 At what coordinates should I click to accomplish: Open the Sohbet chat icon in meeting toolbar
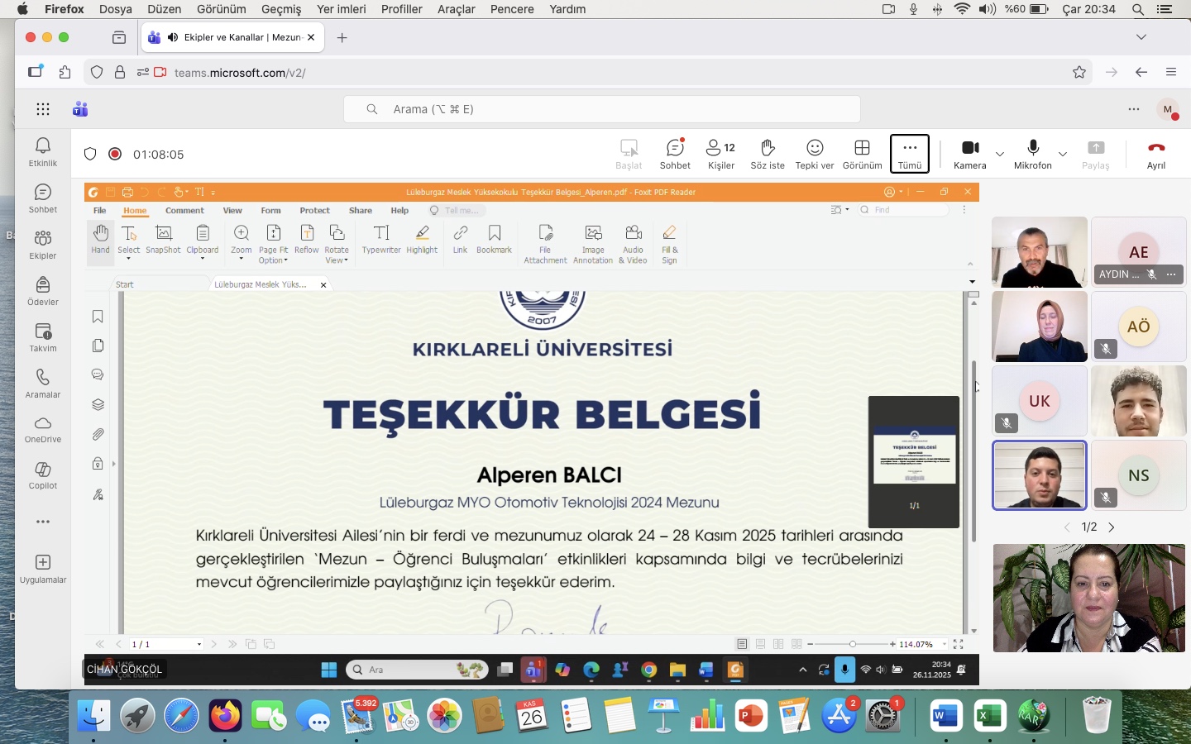[x=675, y=153]
